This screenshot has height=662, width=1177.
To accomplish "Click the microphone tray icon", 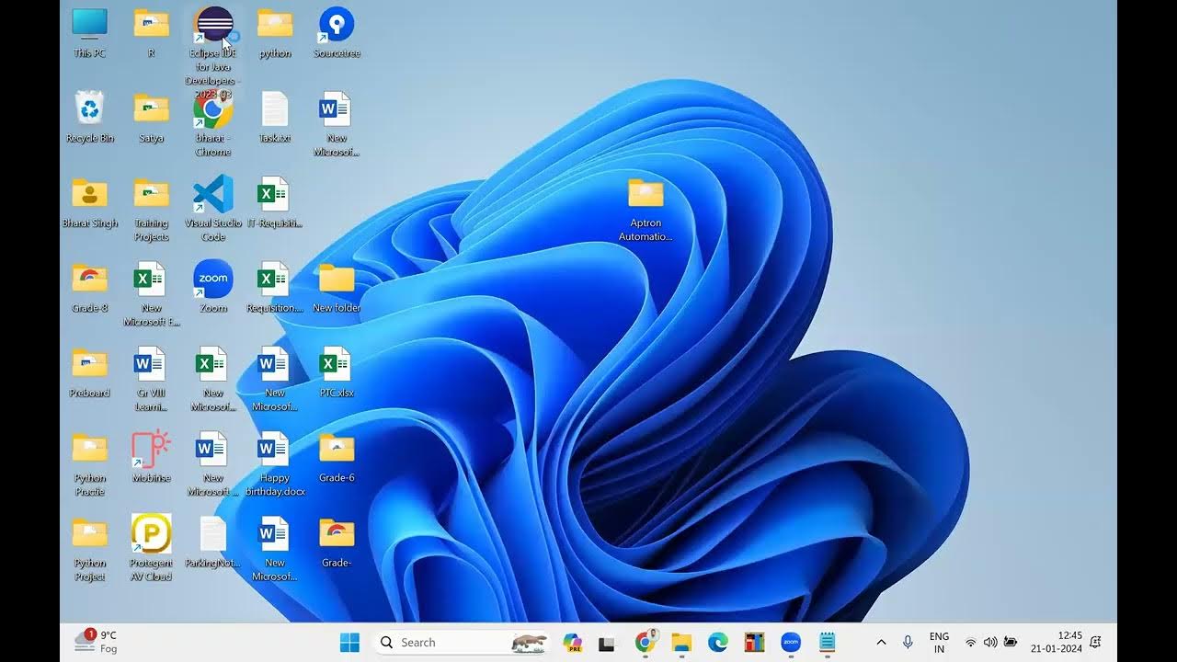I will pos(908,643).
